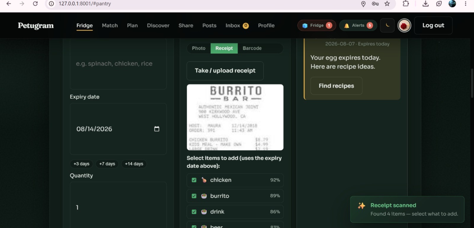Focus the ingredient name input field
The height and width of the screenshot is (228, 474).
coord(118,64)
